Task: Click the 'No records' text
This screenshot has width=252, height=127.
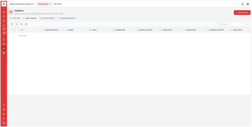Action: (23, 36)
